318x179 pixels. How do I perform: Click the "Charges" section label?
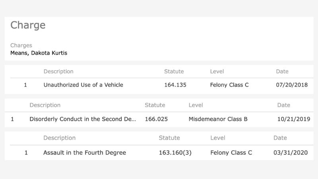pos(21,45)
